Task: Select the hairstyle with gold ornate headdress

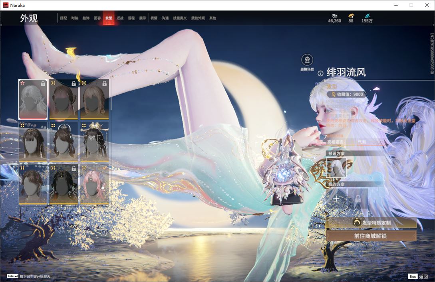Action: pos(94,142)
